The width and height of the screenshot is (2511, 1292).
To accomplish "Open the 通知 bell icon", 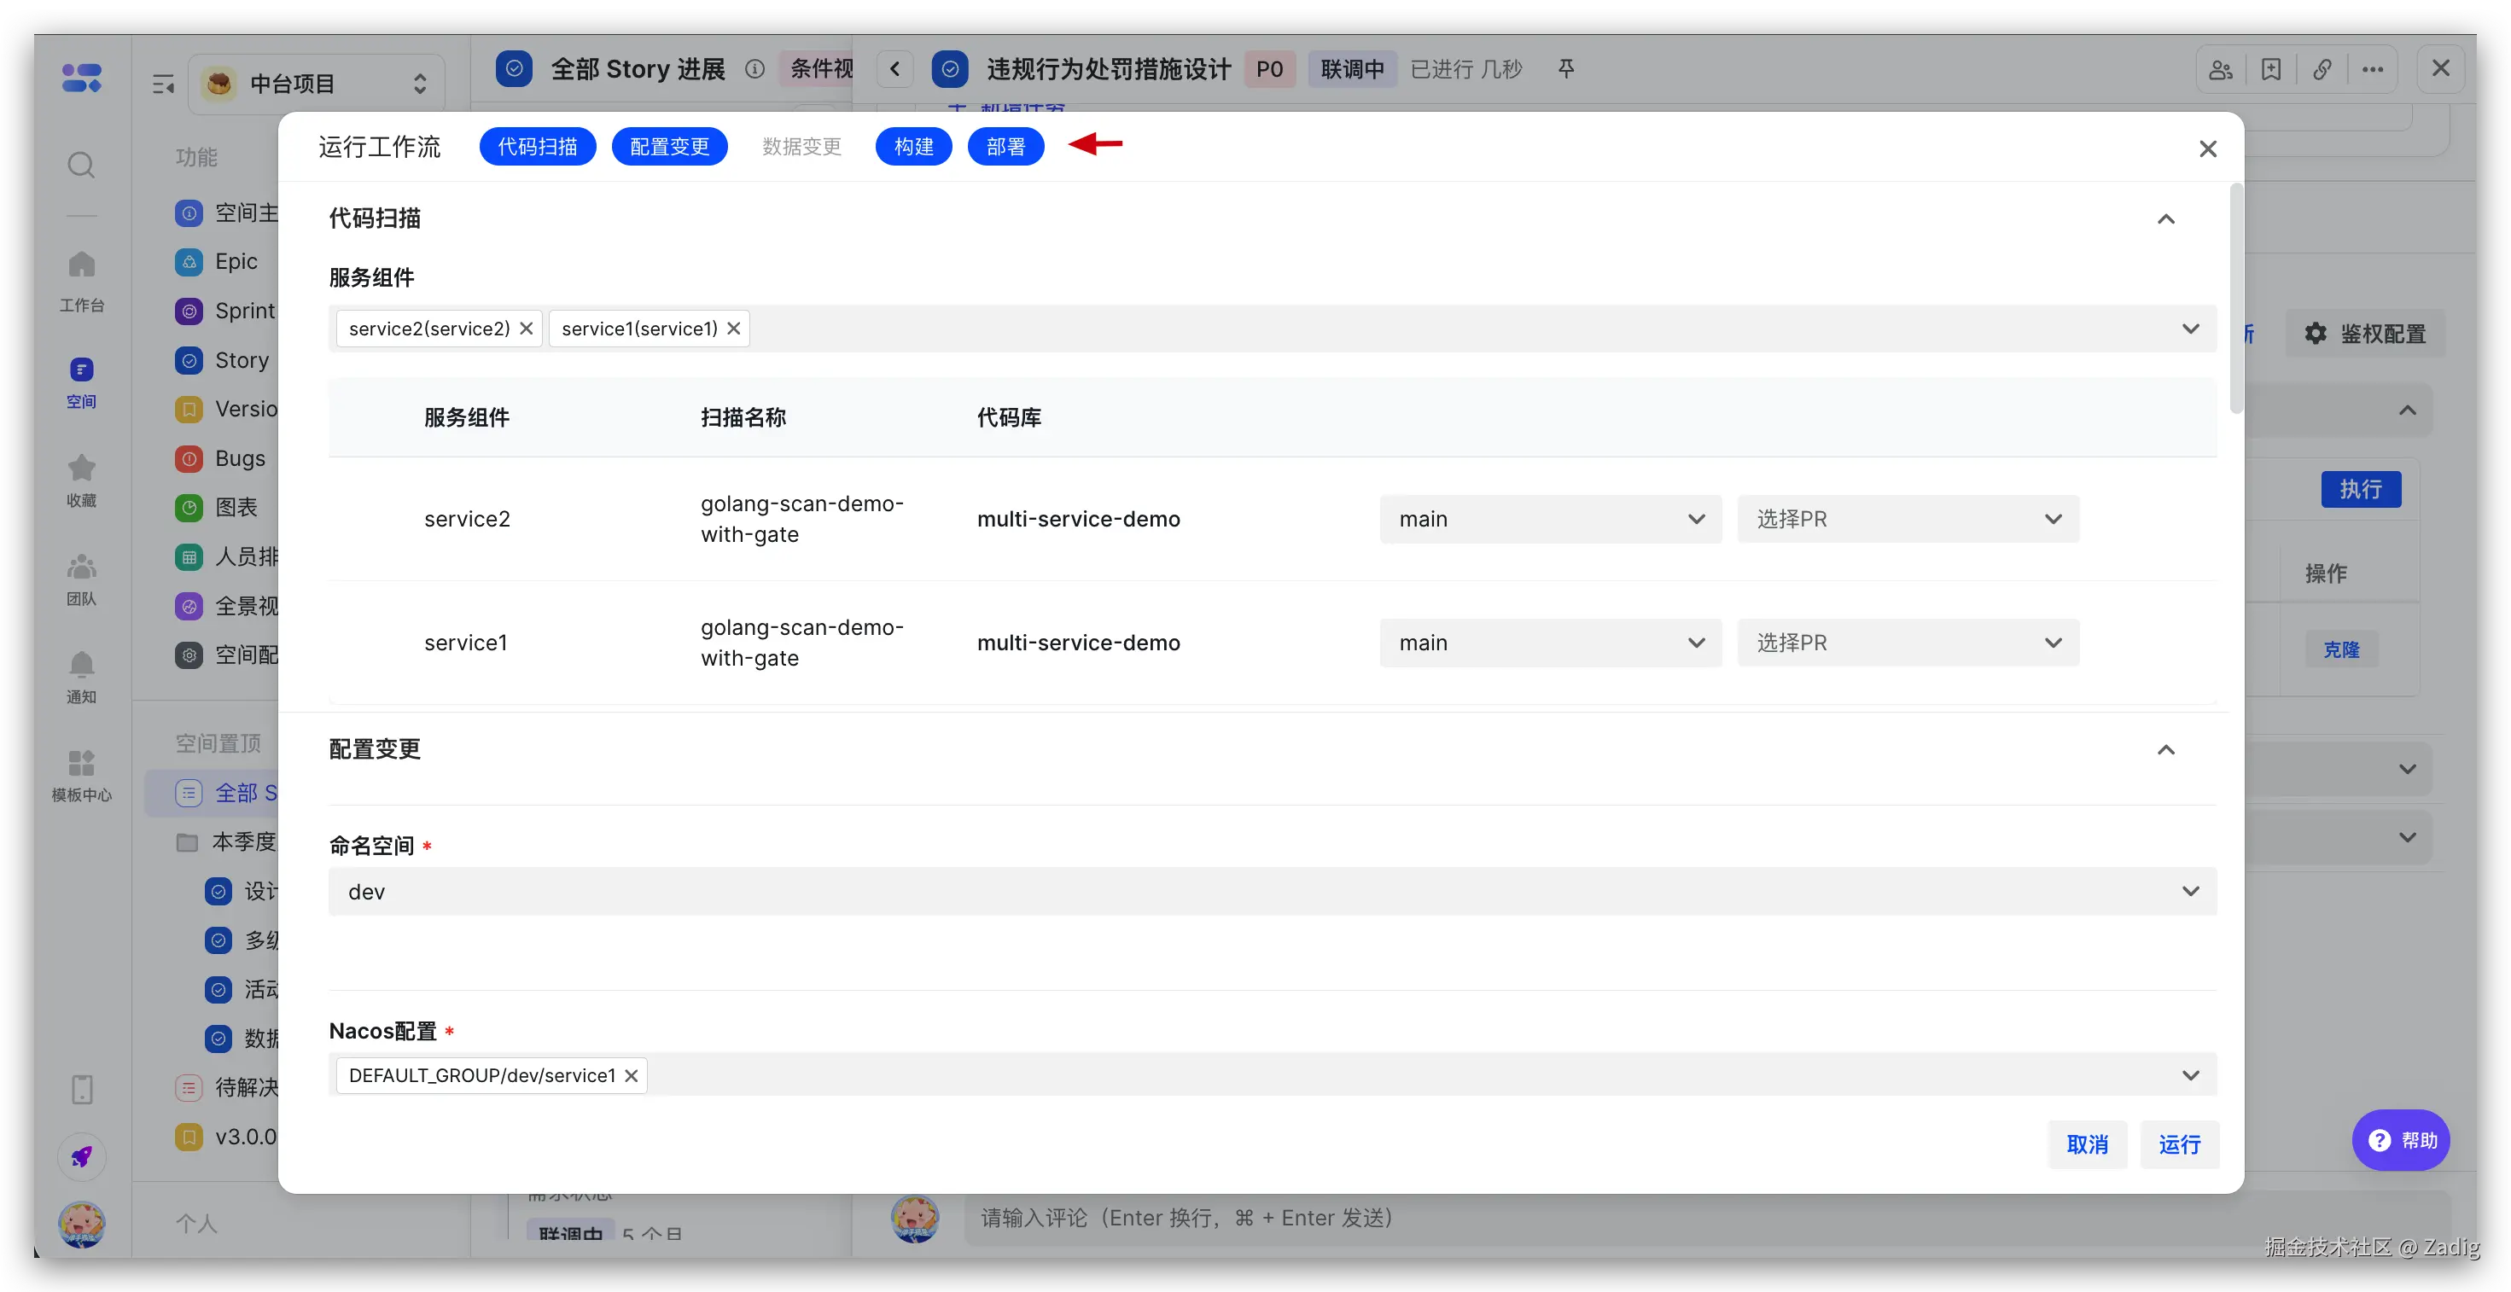I will (82, 665).
